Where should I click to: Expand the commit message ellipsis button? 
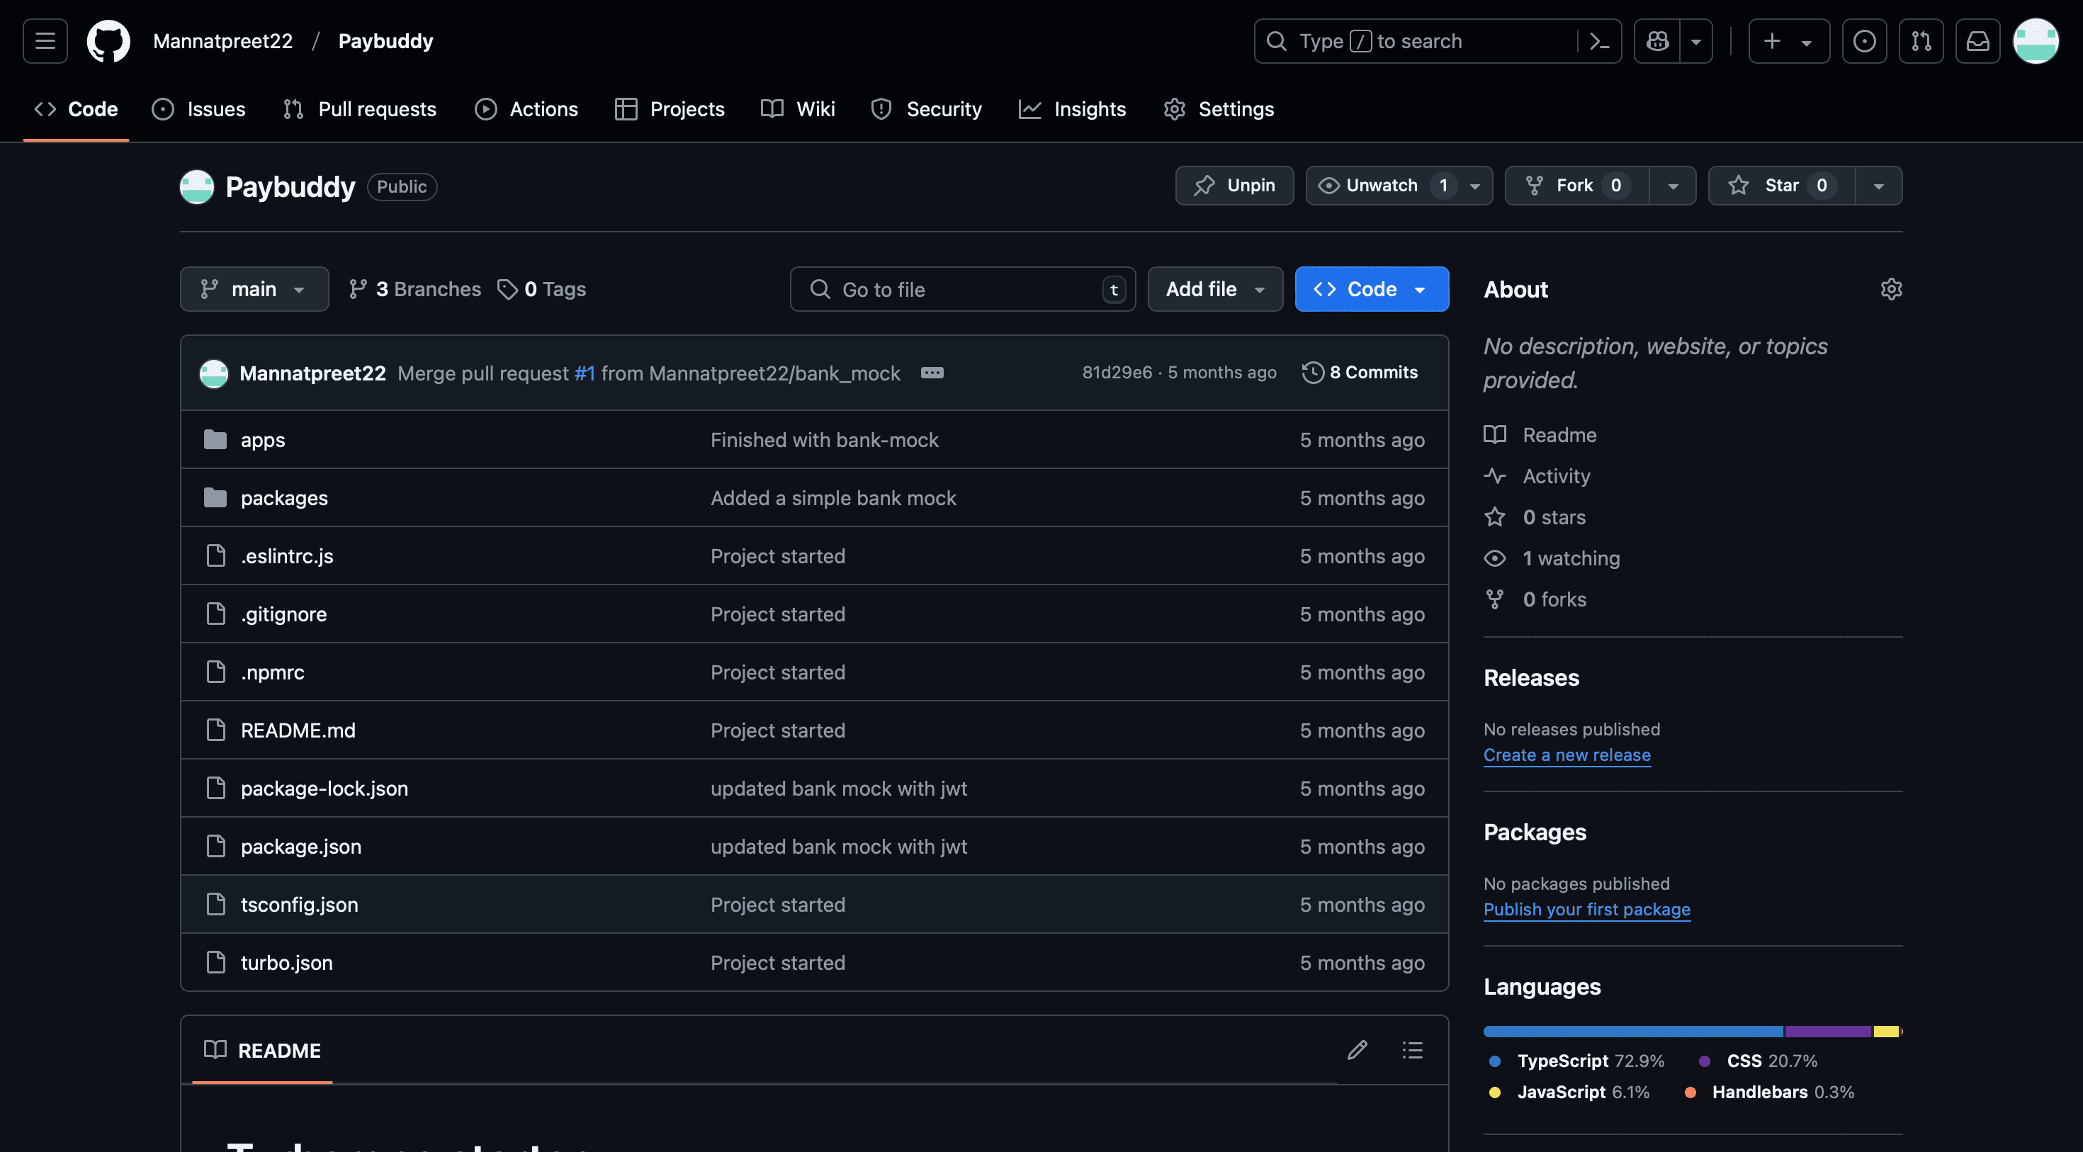(932, 373)
